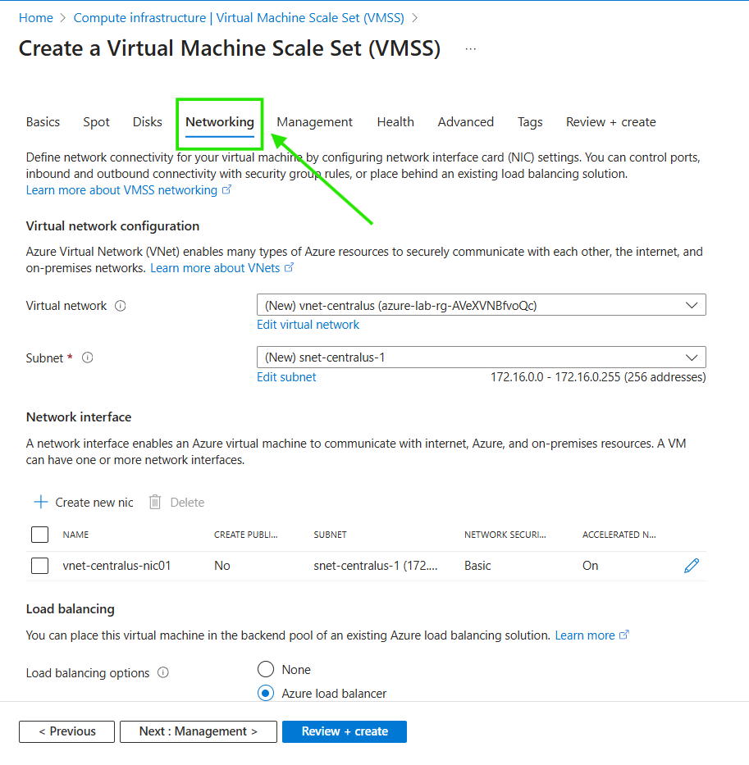The width and height of the screenshot is (749, 765).
Task: Click the pencil edit icon for vnet-centralus-nic01
Action: (x=691, y=565)
